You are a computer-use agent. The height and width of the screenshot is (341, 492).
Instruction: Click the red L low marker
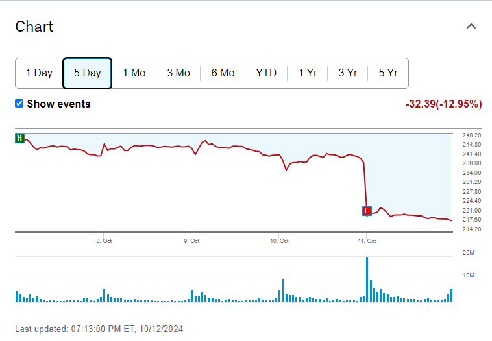coord(367,211)
